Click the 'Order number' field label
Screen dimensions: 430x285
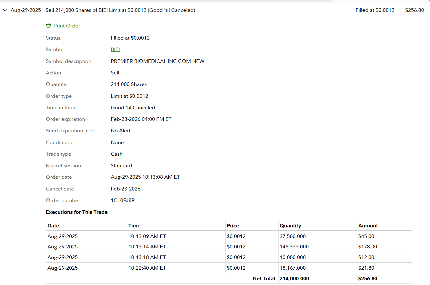63,200
